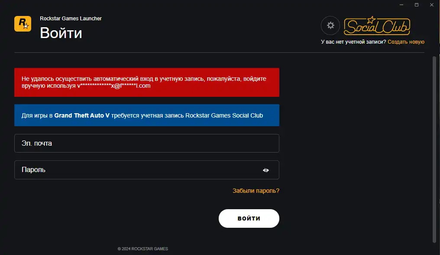Click the blue Grand Theft Auto V notice

pos(147,115)
